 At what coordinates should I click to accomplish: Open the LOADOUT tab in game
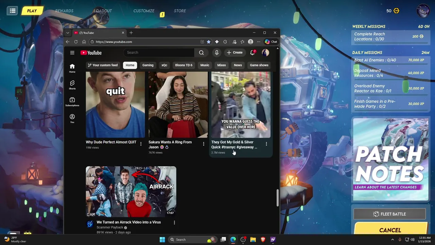click(103, 11)
